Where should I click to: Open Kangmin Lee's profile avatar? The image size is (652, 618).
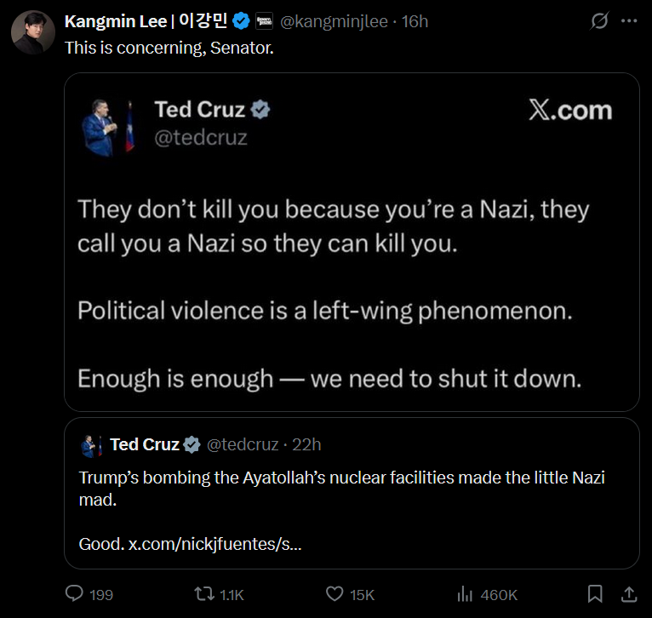[x=33, y=32]
